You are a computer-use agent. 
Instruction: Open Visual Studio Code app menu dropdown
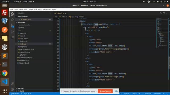pyautogui.click(x=24, y=2)
